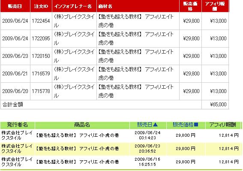Select order ID 1722095

pyautogui.click(x=41, y=38)
